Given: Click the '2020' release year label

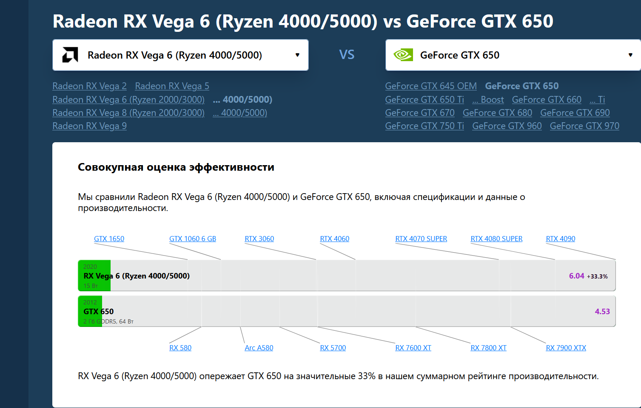Looking at the screenshot, I should point(90,267).
